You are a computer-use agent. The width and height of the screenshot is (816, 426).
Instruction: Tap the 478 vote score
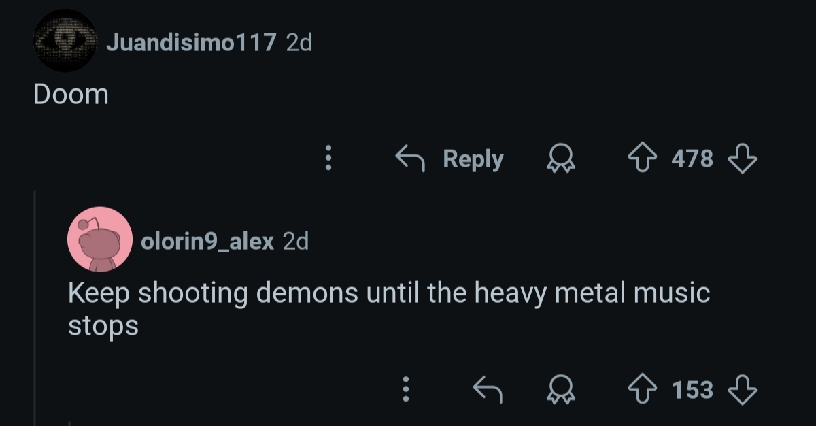pyautogui.click(x=692, y=159)
